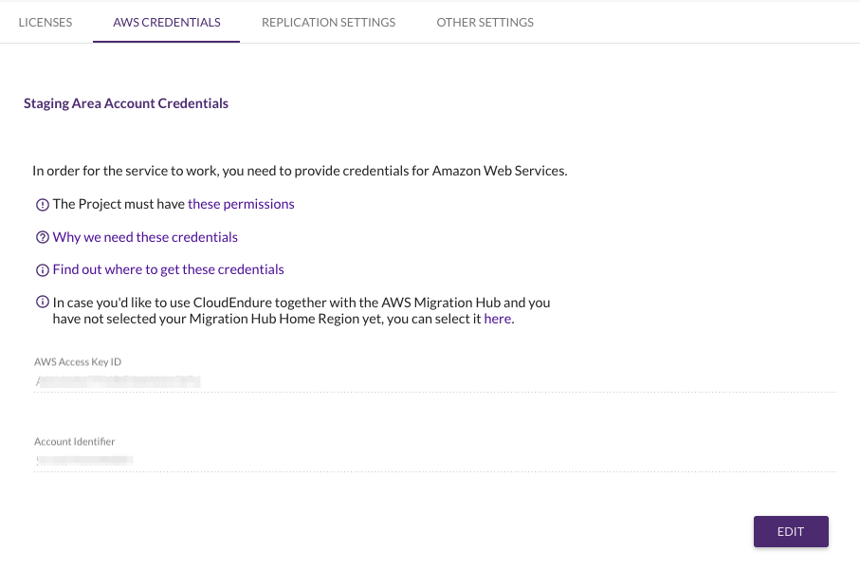
Task: Click the question mark icon before "Why we need these credentials"
Action: coord(43,237)
